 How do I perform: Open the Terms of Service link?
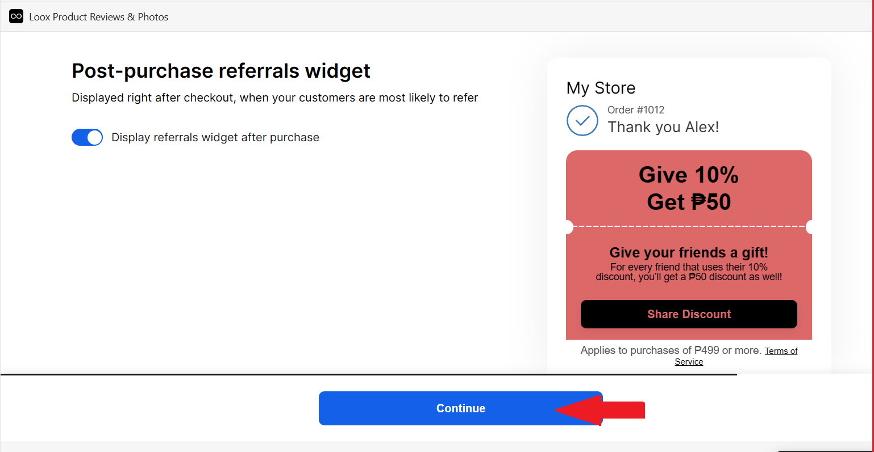[736, 356]
